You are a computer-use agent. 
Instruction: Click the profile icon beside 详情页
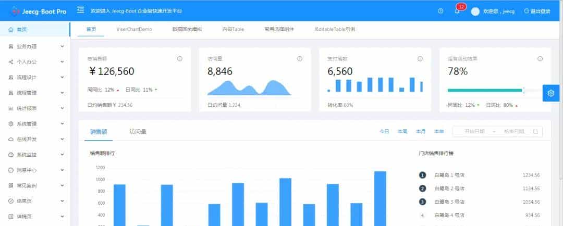[x=11, y=216]
